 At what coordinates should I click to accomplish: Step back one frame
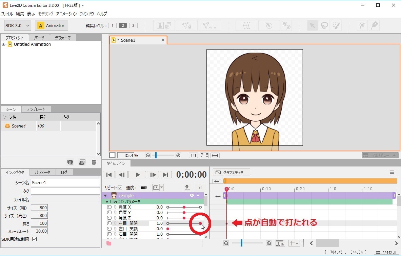(122, 175)
